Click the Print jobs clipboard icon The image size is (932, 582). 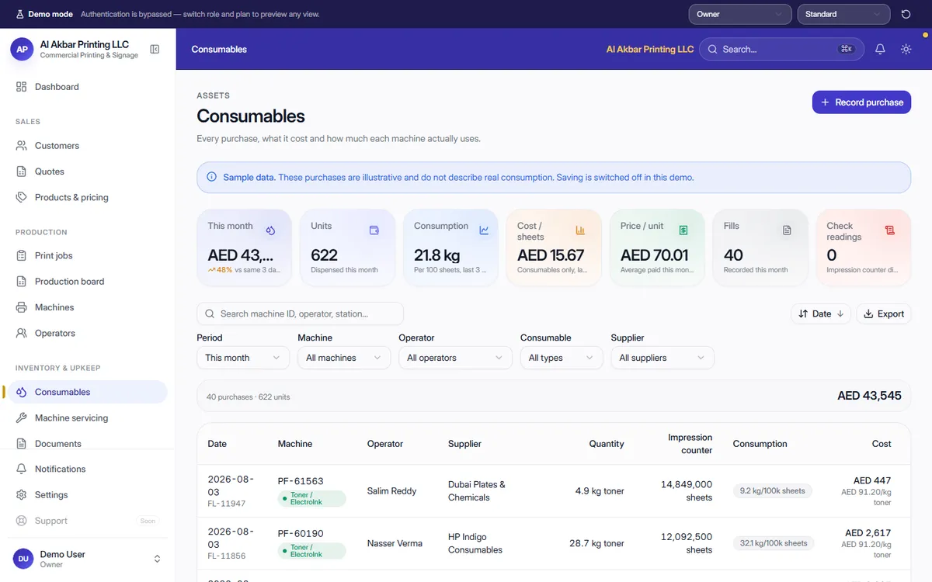click(22, 255)
